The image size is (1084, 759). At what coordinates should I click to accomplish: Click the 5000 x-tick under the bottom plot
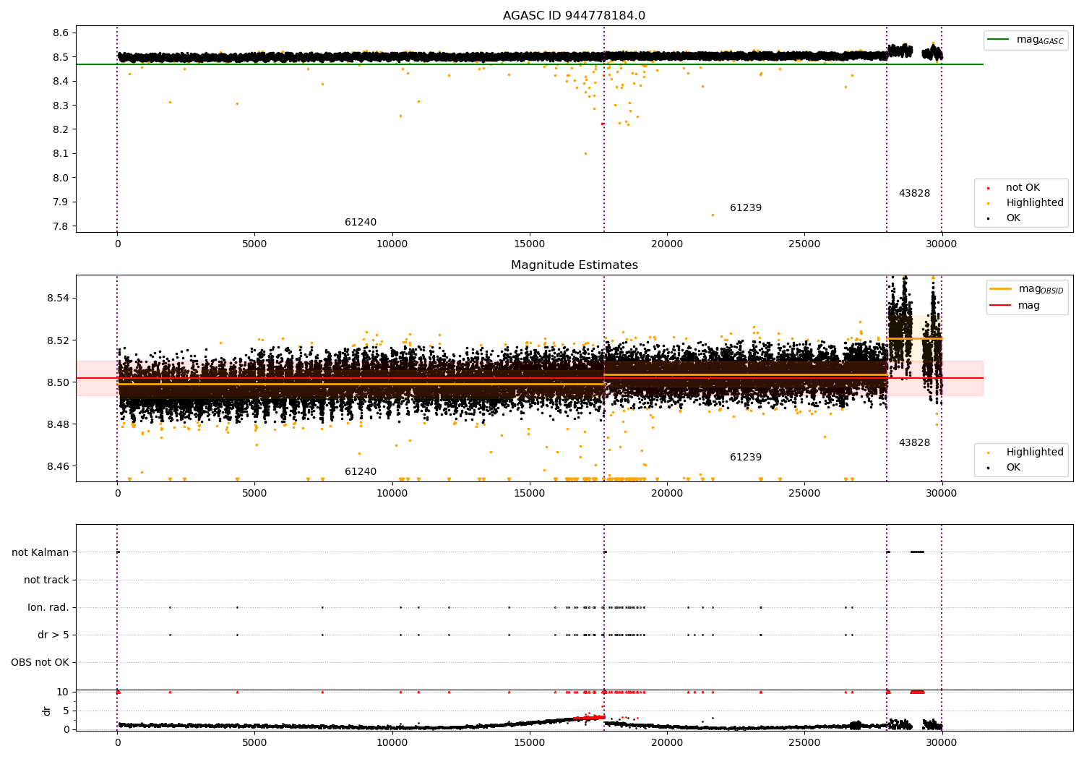click(254, 743)
